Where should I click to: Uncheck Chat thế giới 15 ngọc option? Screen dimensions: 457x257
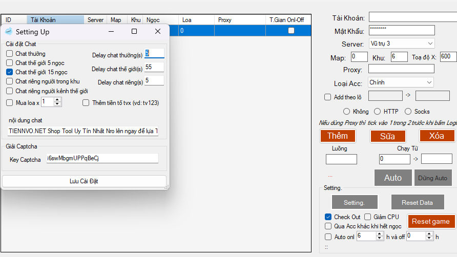(x=10, y=72)
